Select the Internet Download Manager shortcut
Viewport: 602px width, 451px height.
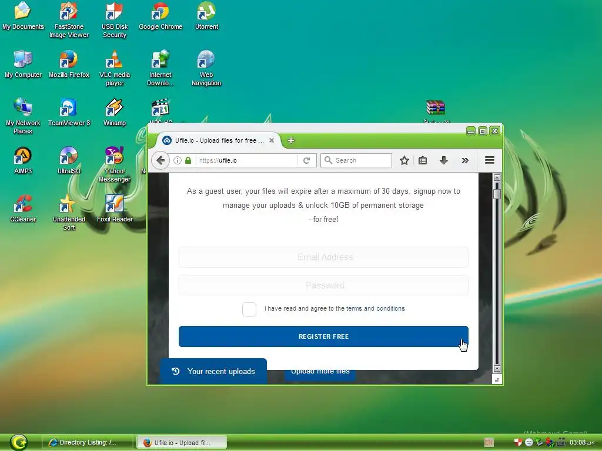tap(160, 68)
